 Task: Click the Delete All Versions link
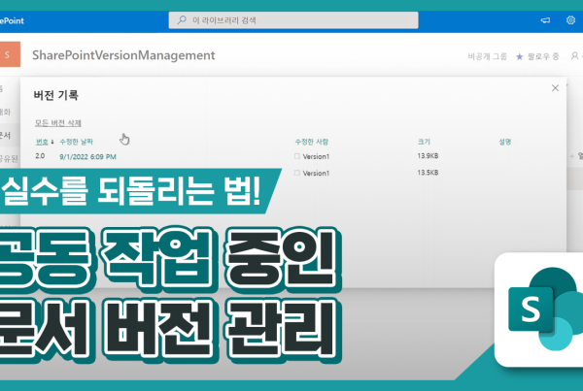pos(58,123)
